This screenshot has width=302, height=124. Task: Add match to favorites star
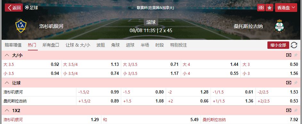(x=269, y=8)
